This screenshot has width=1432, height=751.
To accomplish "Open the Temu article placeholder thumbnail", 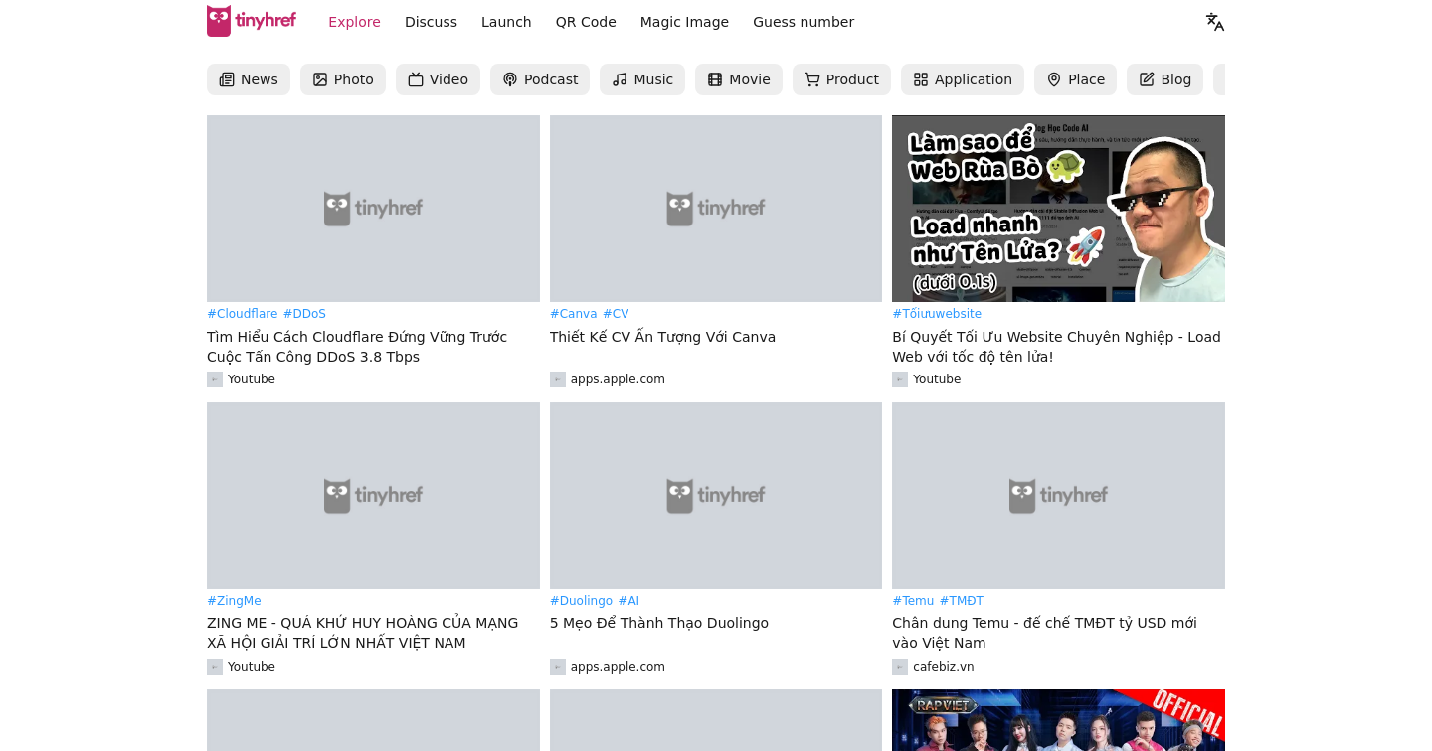I will pos(1058,496).
